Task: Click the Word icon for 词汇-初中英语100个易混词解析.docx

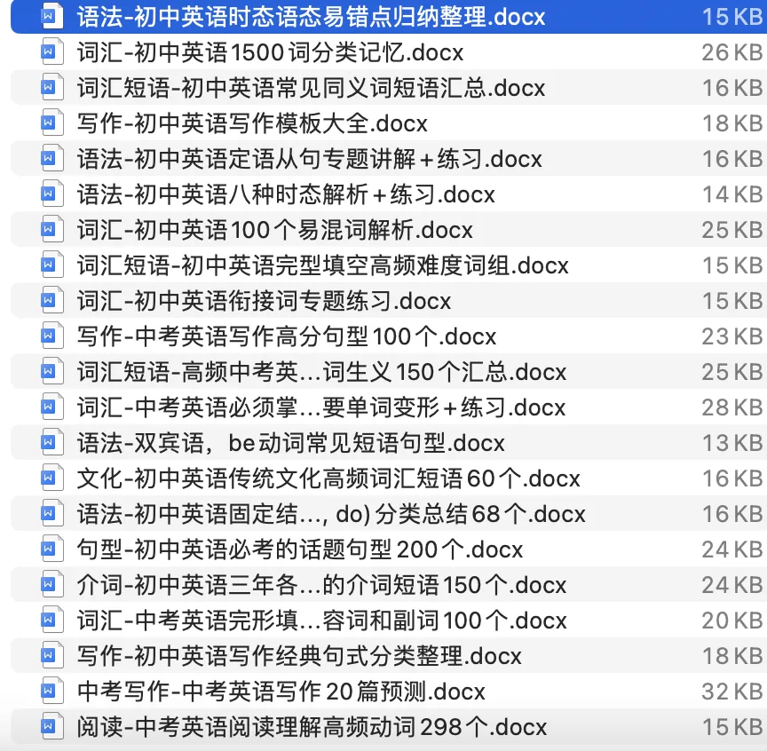Action: tap(51, 229)
